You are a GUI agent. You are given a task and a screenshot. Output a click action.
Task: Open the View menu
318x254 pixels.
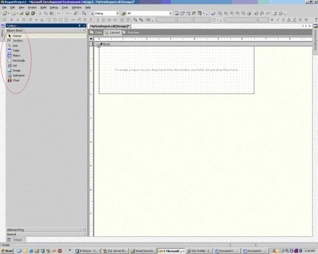pos(22,8)
